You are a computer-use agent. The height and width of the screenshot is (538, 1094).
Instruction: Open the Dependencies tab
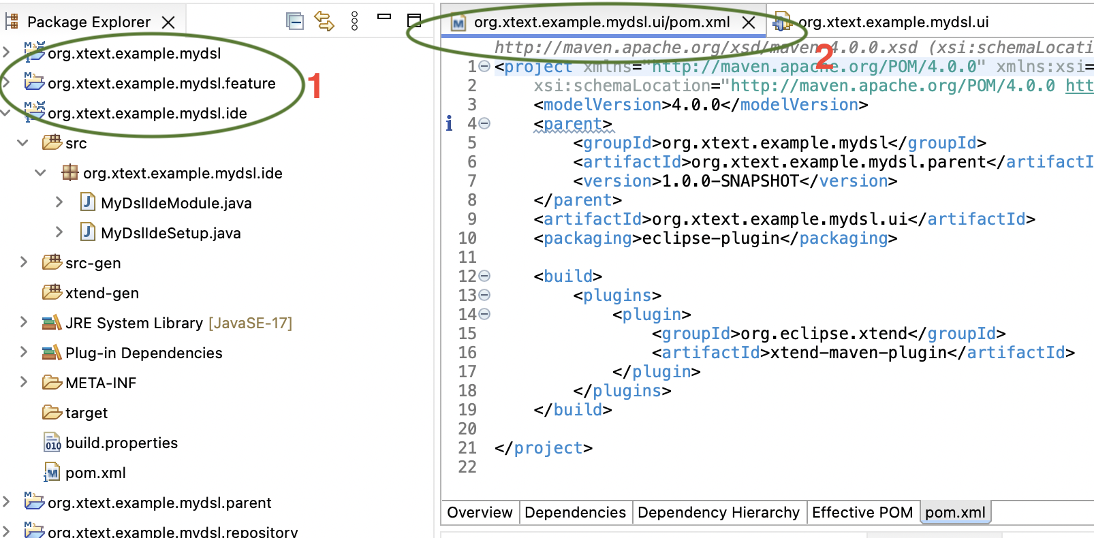575,513
